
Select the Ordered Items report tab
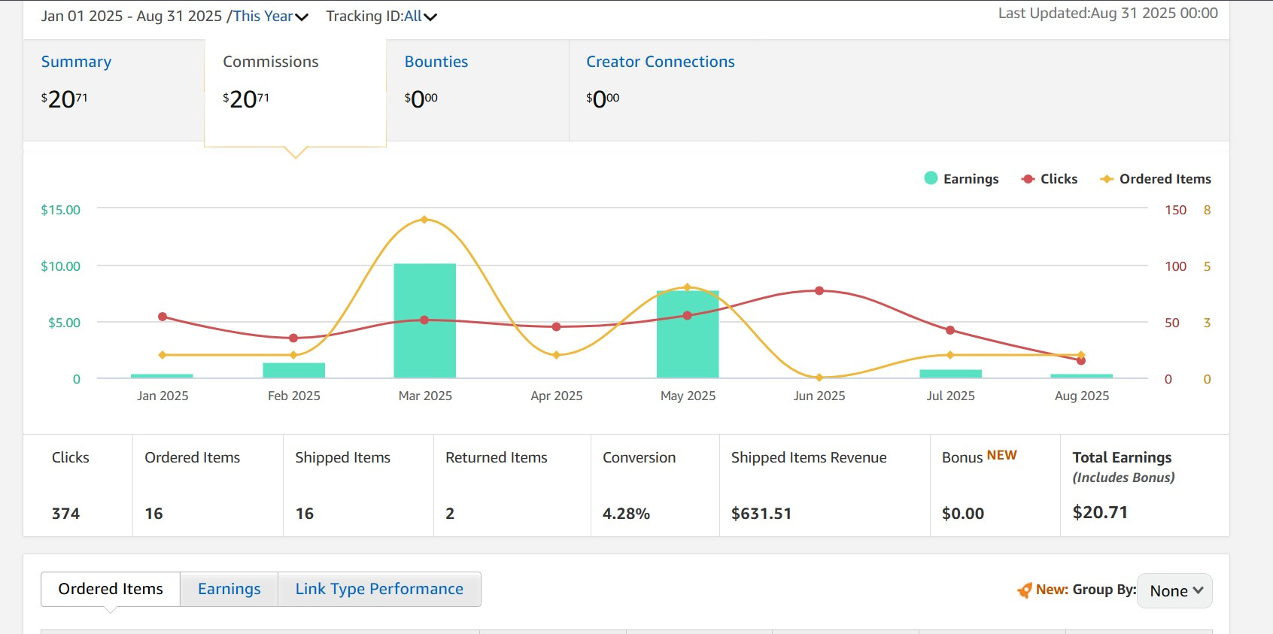point(111,589)
